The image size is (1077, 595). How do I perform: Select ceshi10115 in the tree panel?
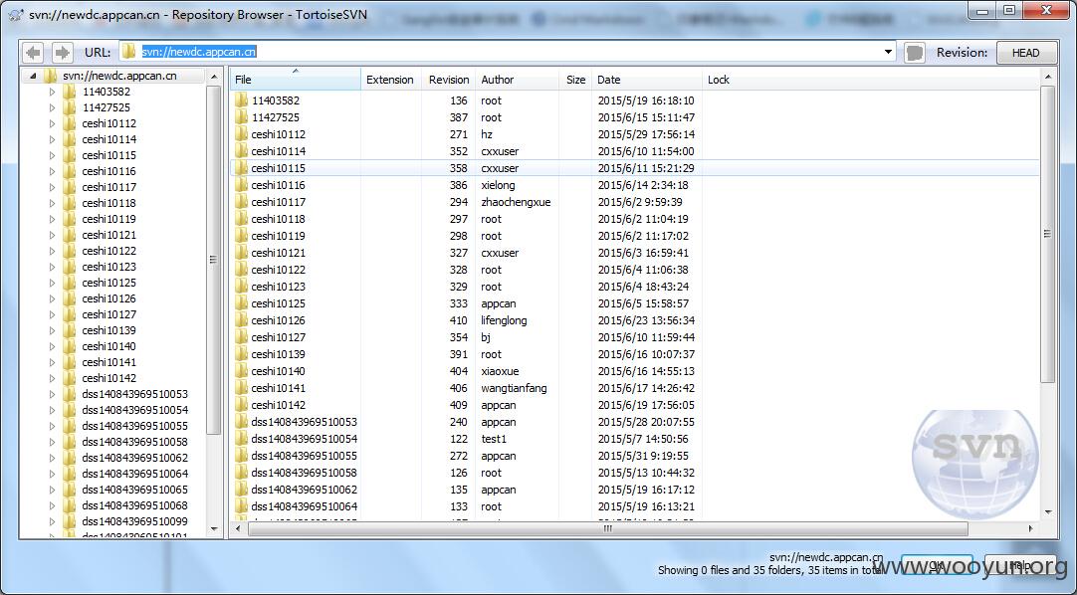tap(109, 155)
